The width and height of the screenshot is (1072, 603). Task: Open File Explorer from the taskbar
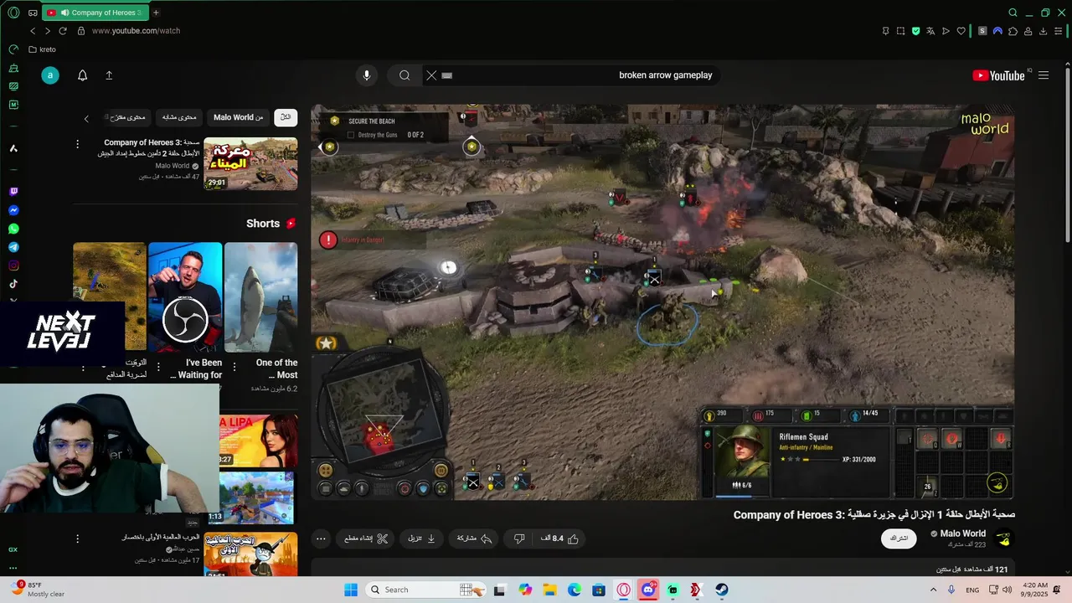(549, 590)
